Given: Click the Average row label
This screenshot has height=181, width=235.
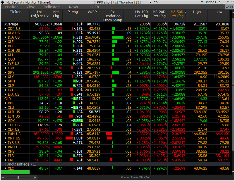Looking at the screenshot, I should [11, 24].
